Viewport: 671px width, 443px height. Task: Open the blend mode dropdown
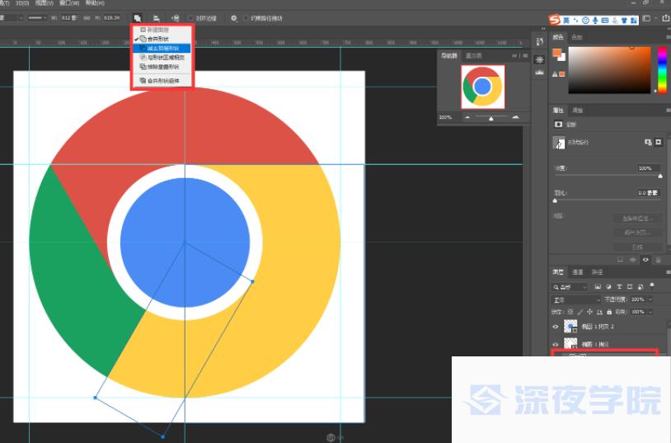(576, 299)
